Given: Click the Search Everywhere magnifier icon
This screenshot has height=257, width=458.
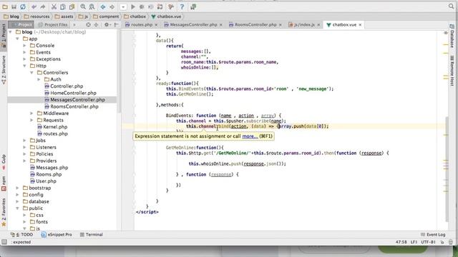Looking at the screenshot, I should [451, 6].
